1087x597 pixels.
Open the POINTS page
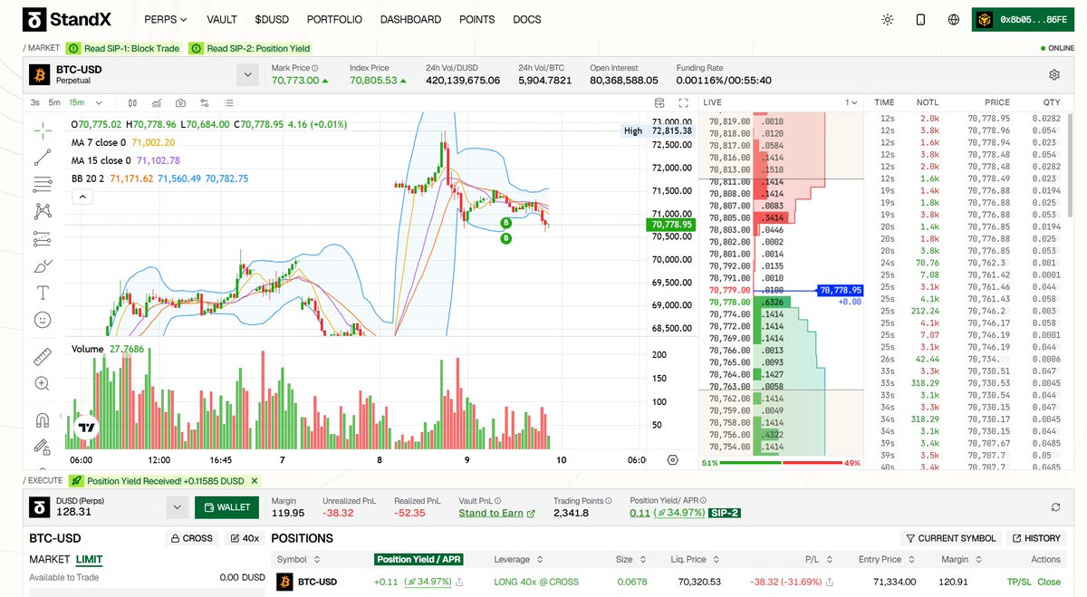click(477, 19)
